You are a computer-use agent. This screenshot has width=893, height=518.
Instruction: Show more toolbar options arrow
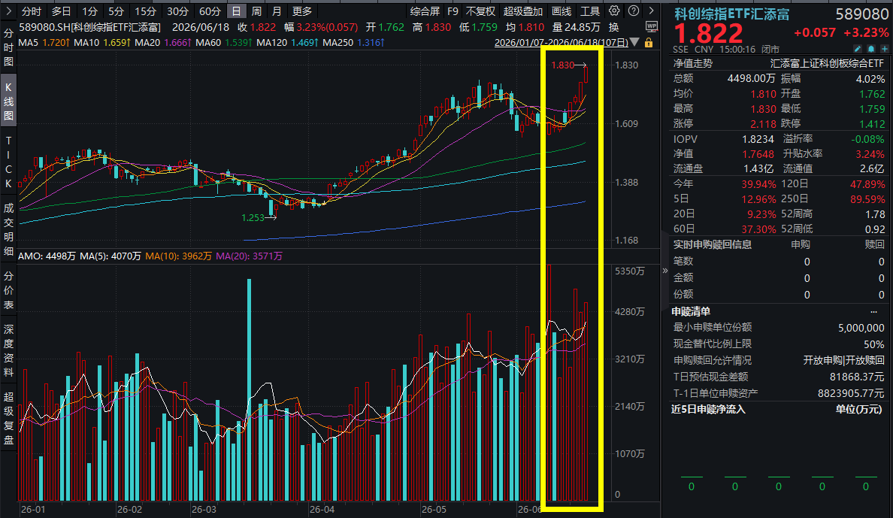(x=652, y=11)
